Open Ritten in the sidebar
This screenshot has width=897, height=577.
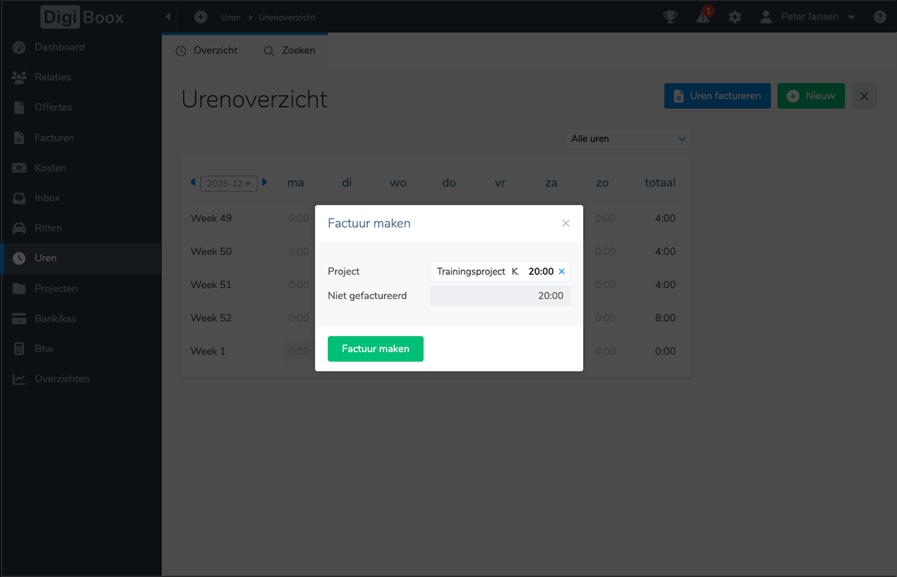(48, 228)
